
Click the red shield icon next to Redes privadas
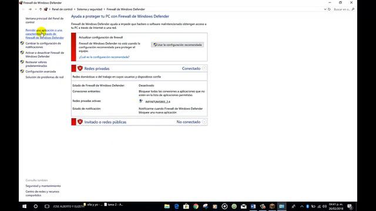coord(80,69)
